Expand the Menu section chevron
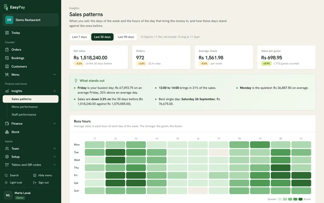324x203 pixels. point(54,75)
